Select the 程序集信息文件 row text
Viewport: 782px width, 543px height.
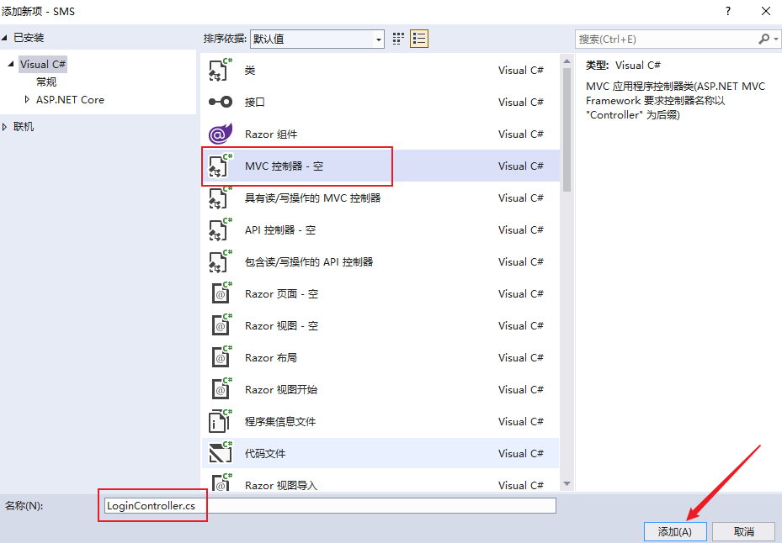click(x=280, y=421)
